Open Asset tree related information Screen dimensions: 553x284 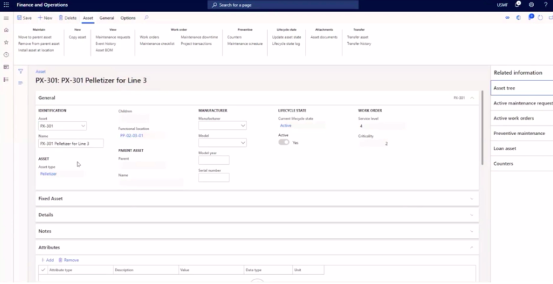[x=521, y=88]
